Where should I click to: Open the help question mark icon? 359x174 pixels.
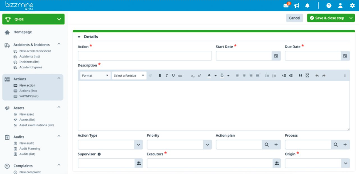[x=329, y=6]
